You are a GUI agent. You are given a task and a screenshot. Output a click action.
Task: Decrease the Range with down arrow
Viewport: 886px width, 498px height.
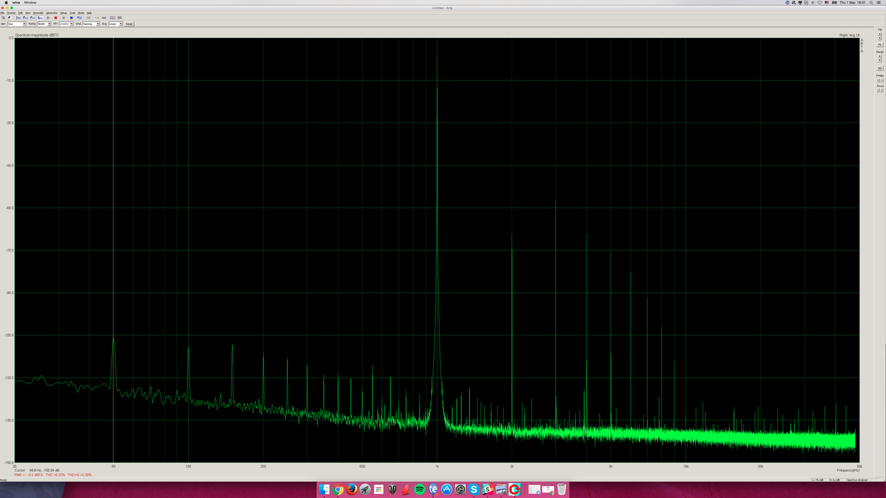[x=880, y=60]
